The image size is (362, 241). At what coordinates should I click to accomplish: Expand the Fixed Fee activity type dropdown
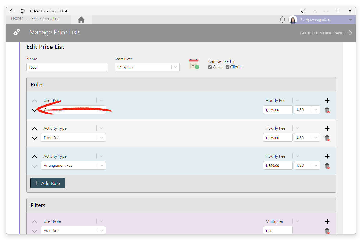coord(102,138)
